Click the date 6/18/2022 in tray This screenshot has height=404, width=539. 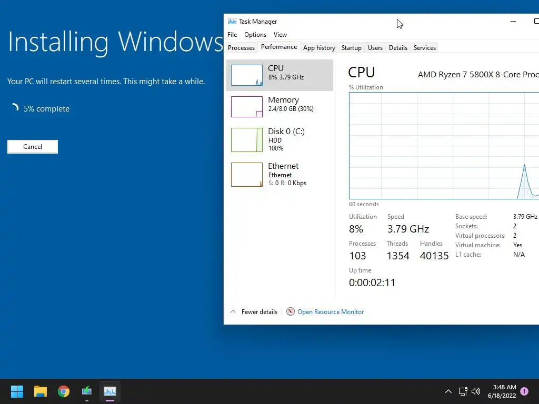[502, 396]
